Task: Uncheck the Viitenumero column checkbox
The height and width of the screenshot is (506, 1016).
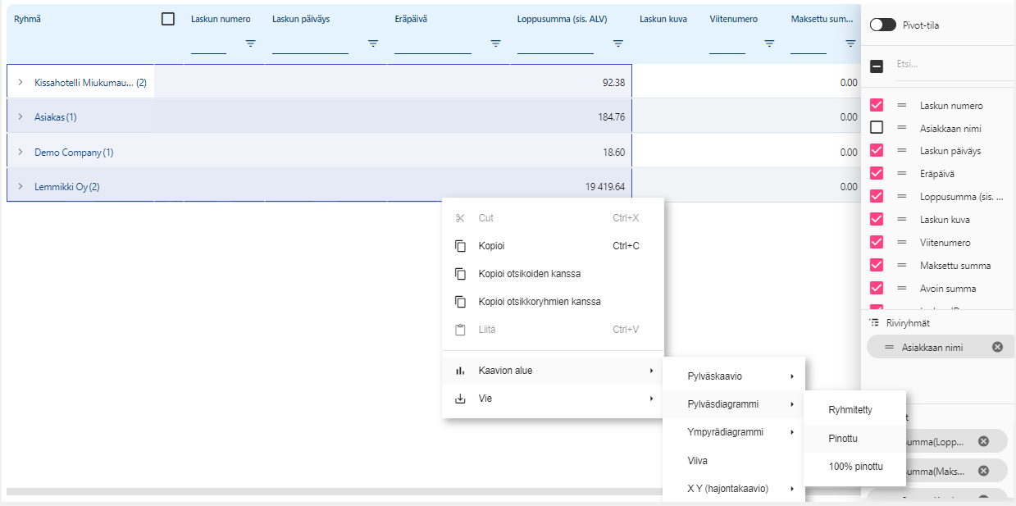Action: (x=877, y=243)
